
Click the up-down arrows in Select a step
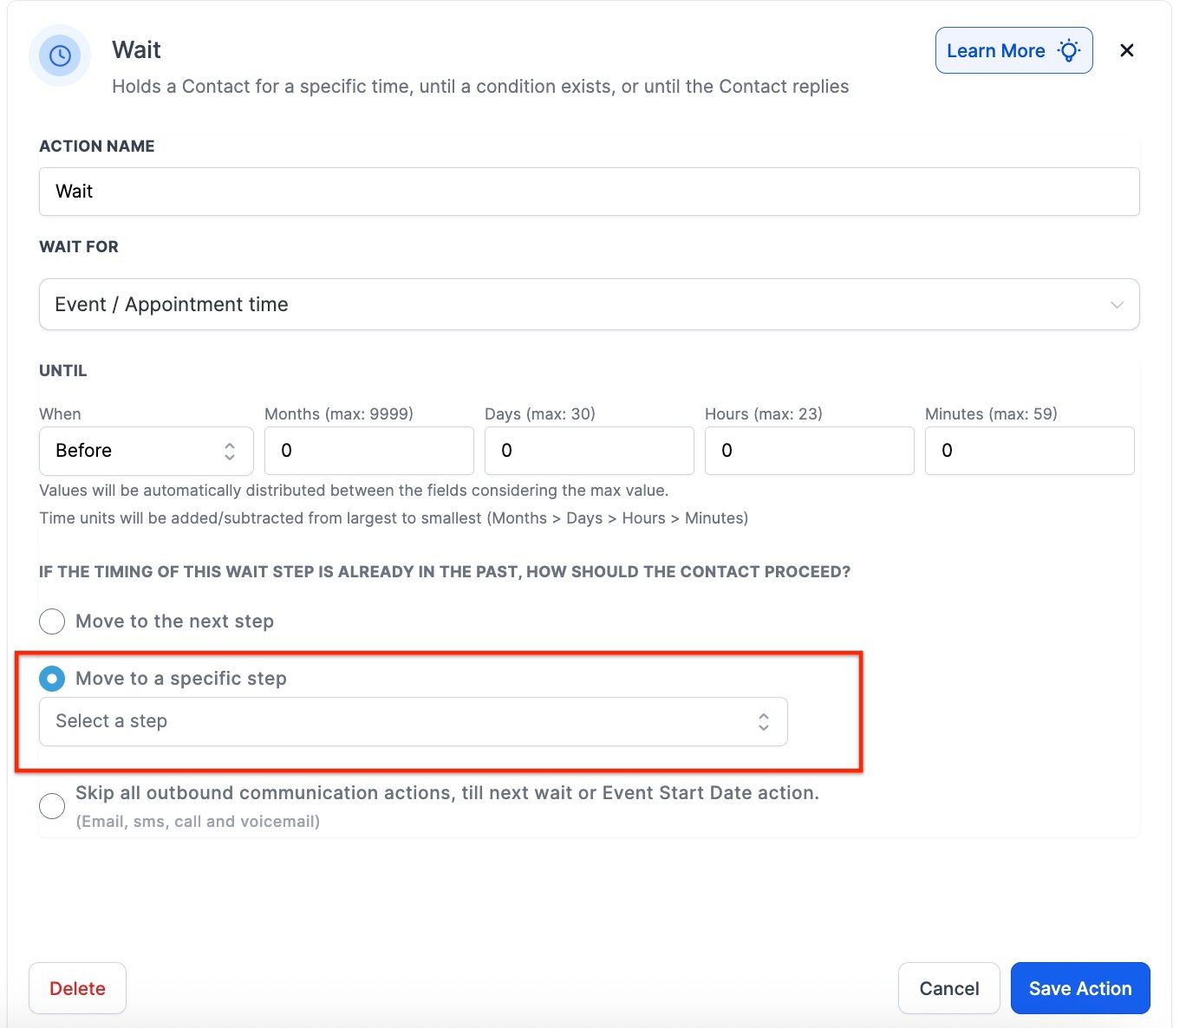763,721
